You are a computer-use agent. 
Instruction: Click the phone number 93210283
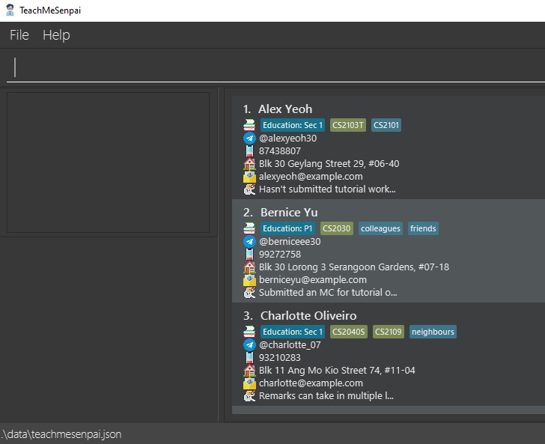[x=280, y=357]
